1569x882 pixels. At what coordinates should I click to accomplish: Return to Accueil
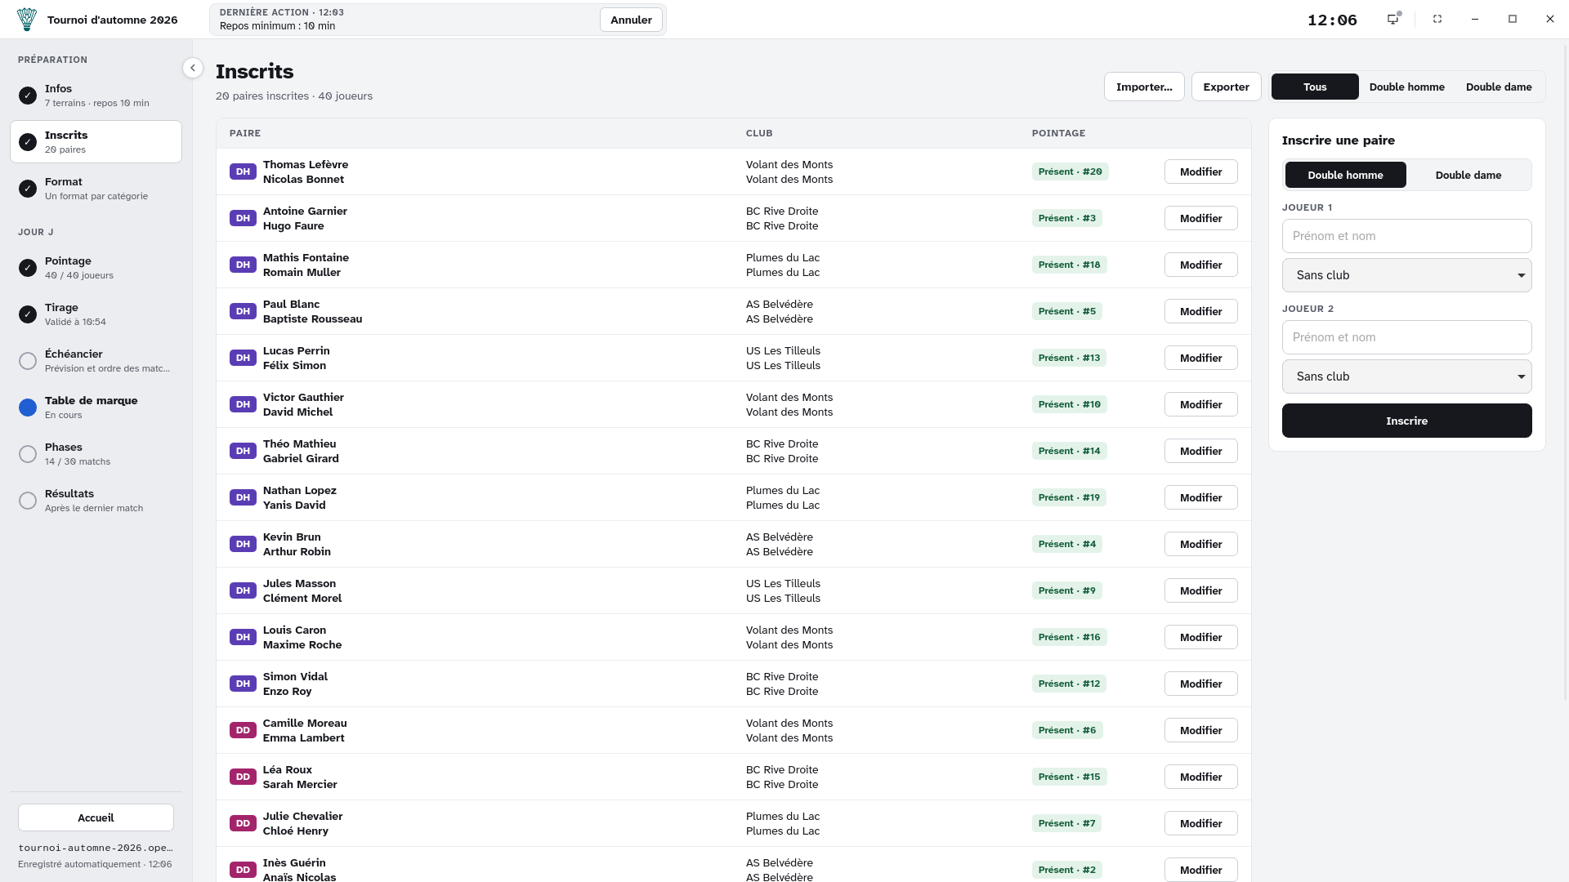pos(96,817)
